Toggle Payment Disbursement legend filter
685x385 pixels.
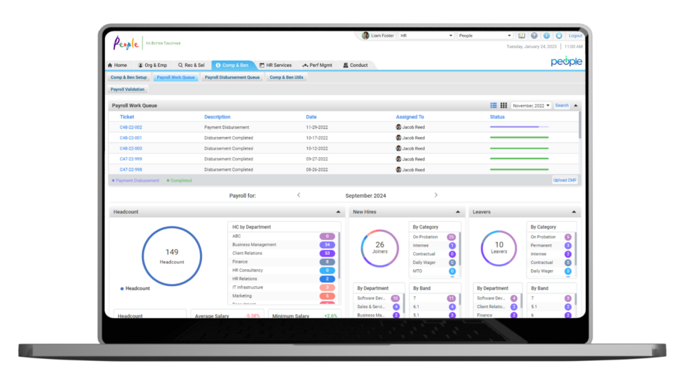(136, 180)
